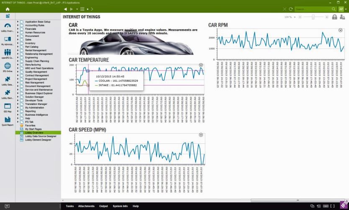Expand the Application Base Setup folder
The image size is (349, 210).
pos(18,22)
